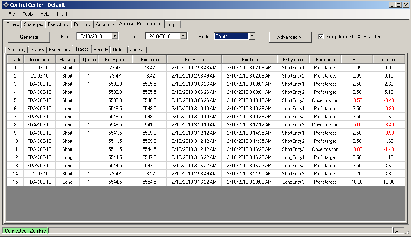Sort by the Cum. profit column header

389,60
